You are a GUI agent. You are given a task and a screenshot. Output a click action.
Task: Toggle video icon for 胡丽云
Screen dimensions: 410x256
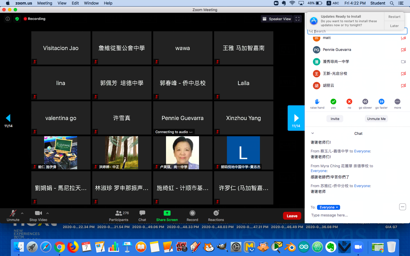[x=403, y=86]
